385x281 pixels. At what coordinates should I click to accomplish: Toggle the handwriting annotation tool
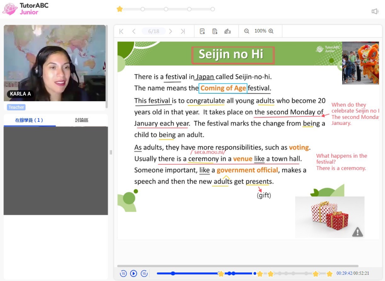click(x=227, y=31)
